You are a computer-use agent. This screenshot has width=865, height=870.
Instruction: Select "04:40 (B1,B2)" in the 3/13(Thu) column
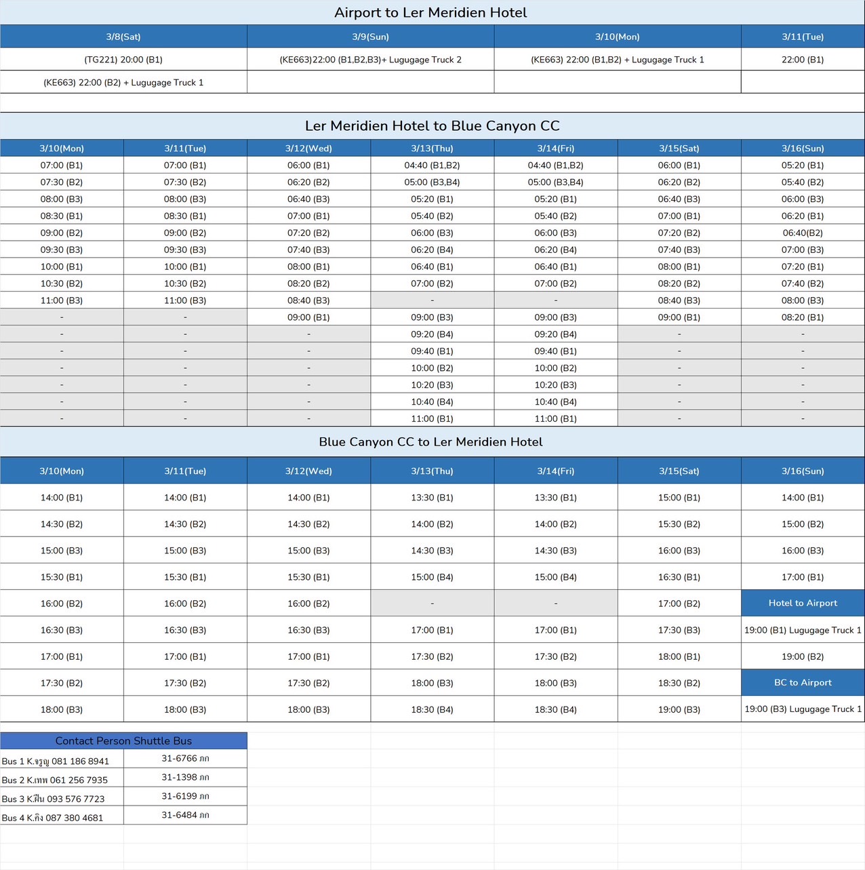point(432,165)
